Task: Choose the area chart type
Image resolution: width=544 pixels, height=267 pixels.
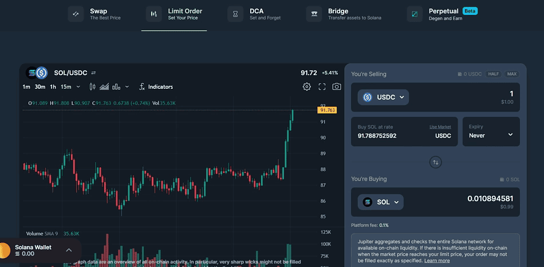Action: click(104, 87)
